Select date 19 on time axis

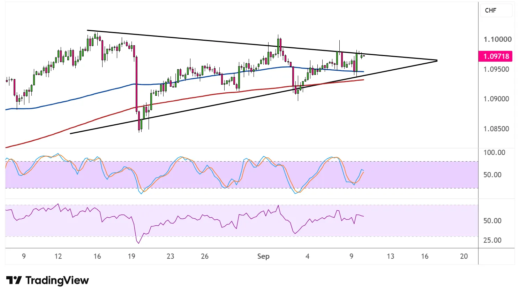pos(131,256)
